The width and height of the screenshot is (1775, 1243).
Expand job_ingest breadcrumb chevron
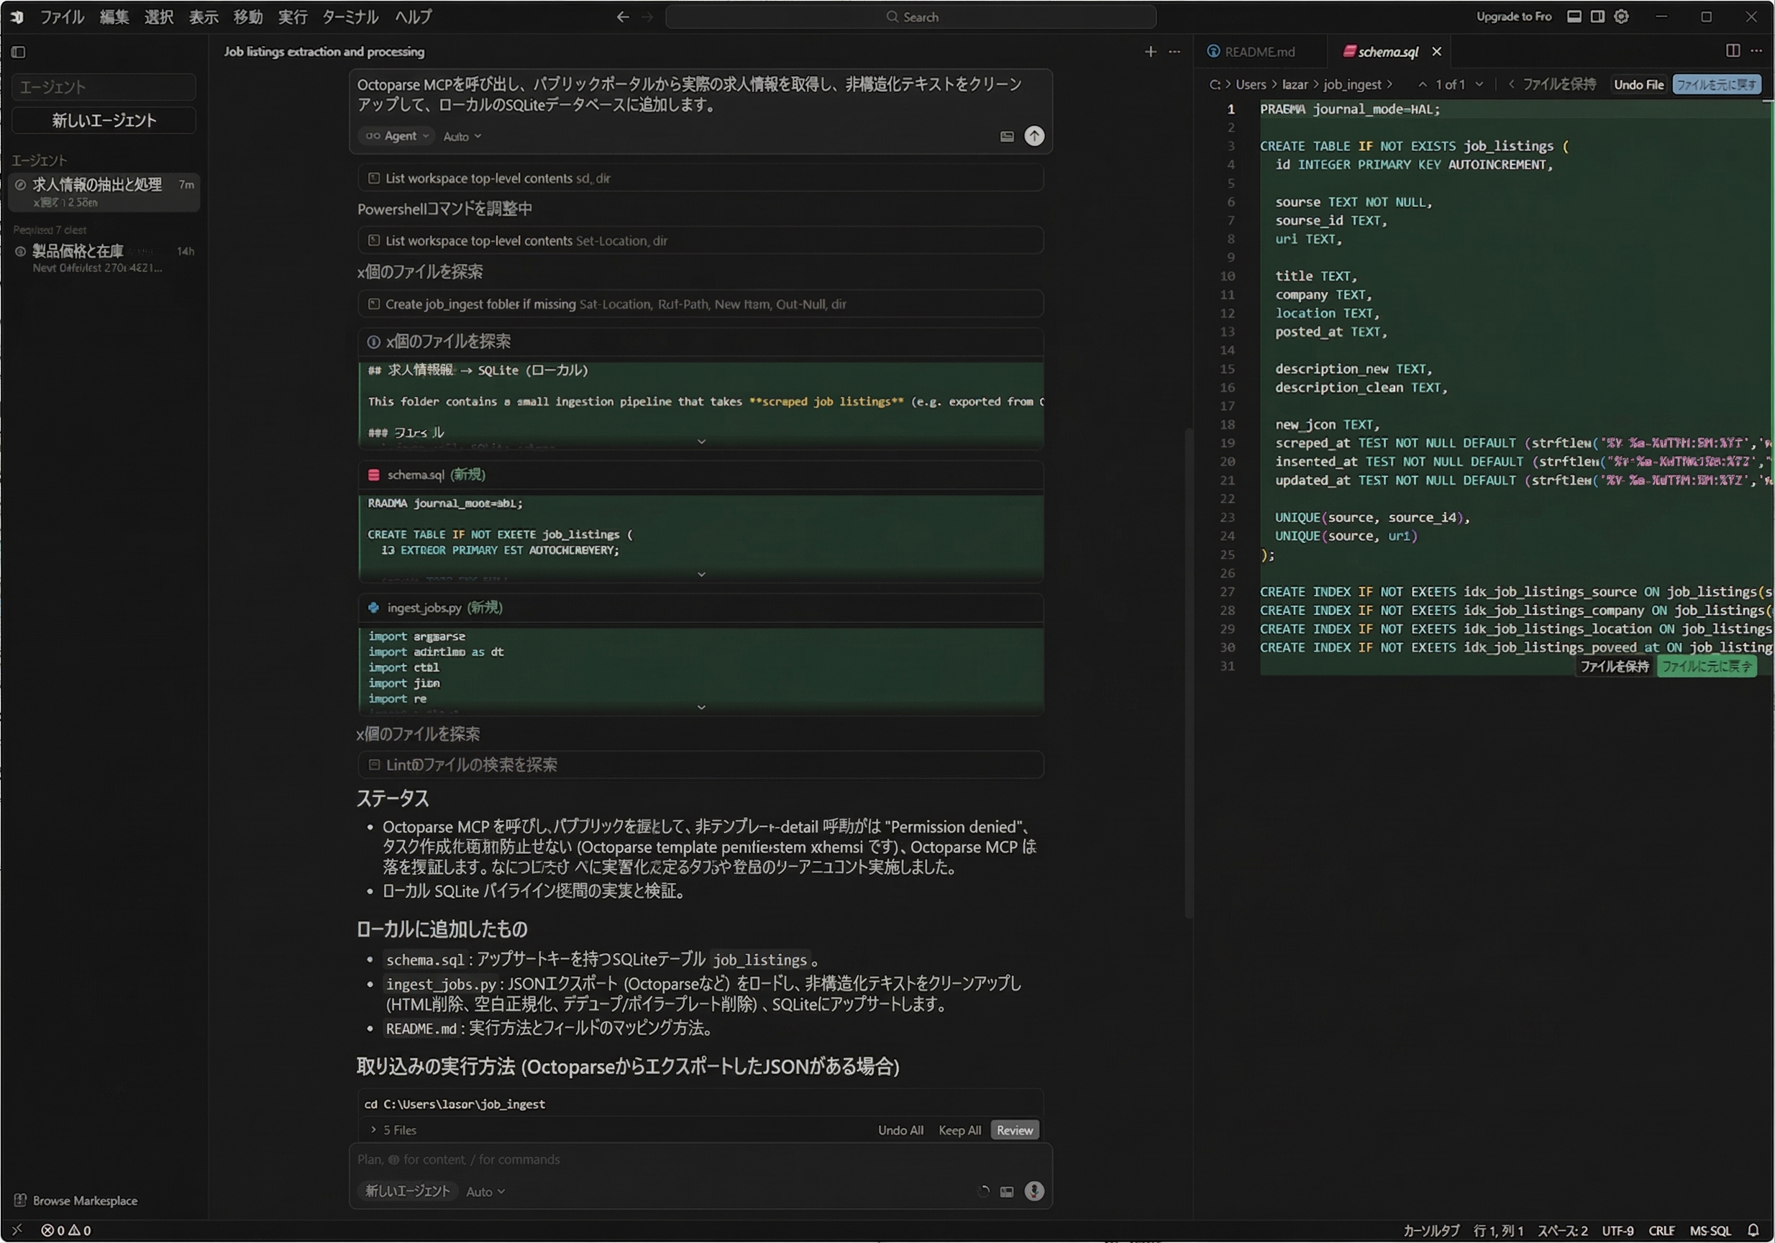pyautogui.click(x=1390, y=84)
